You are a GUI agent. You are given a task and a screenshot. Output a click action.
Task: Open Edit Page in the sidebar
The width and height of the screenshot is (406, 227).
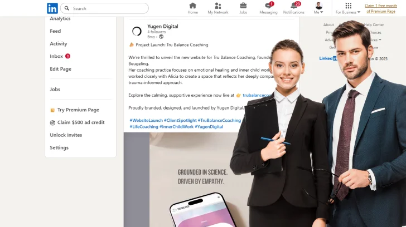tap(60, 69)
